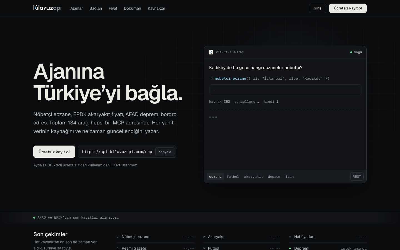Click the kredi 1 label
Image resolution: width=400 pixels, height=250 pixels.
[271, 102]
